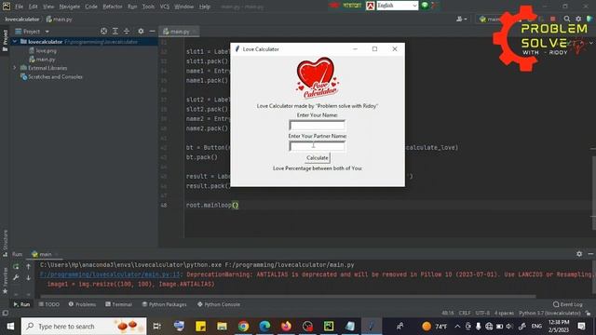The image size is (596, 335).
Task: Hide the Run tool window
Action: point(590,254)
